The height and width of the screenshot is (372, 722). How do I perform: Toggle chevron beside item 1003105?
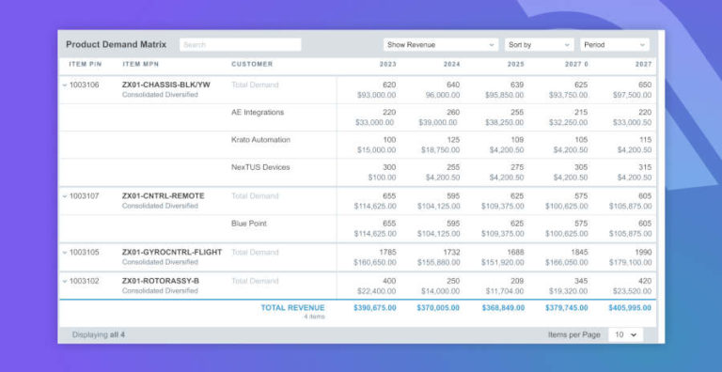pos(65,253)
